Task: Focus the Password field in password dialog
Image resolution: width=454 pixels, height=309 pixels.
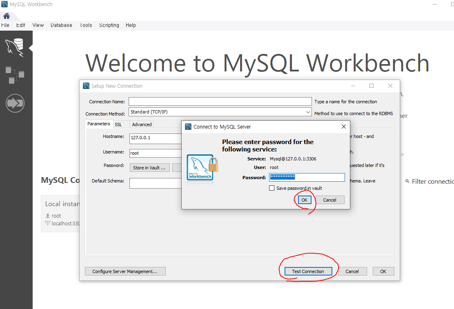Action: click(307, 177)
